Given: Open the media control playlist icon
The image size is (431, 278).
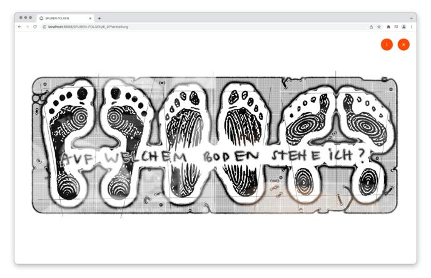Looking at the screenshot, I should coord(396,27).
